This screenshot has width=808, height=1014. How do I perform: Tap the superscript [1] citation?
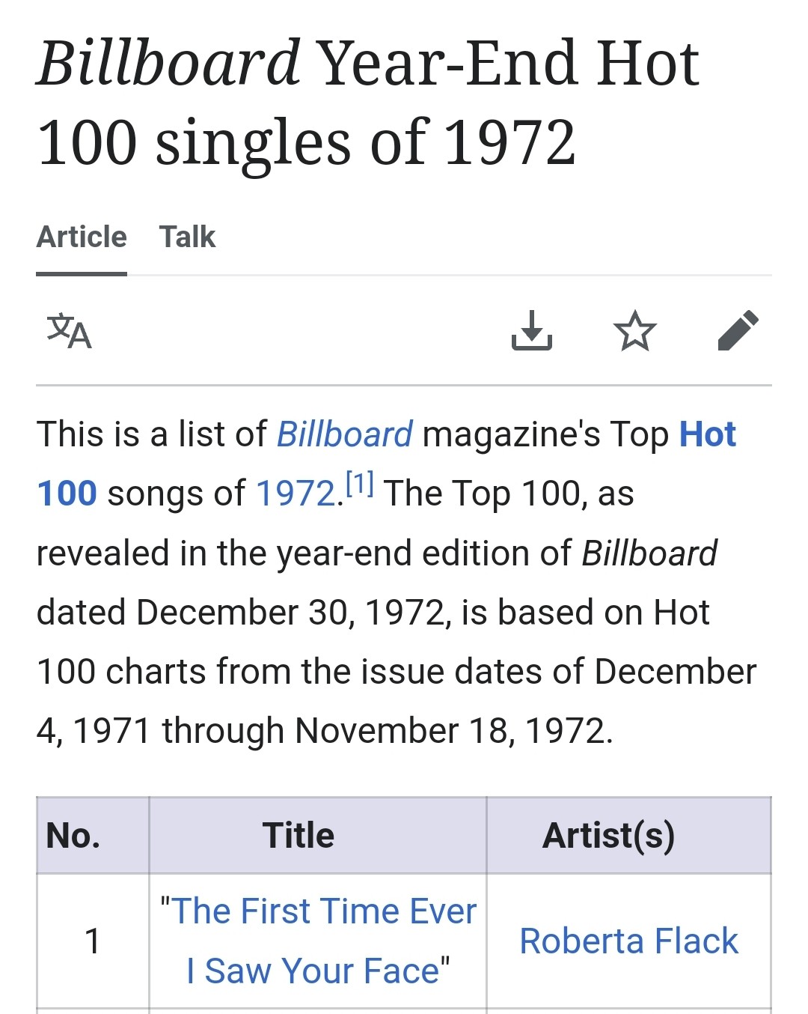tap(360, 484)
